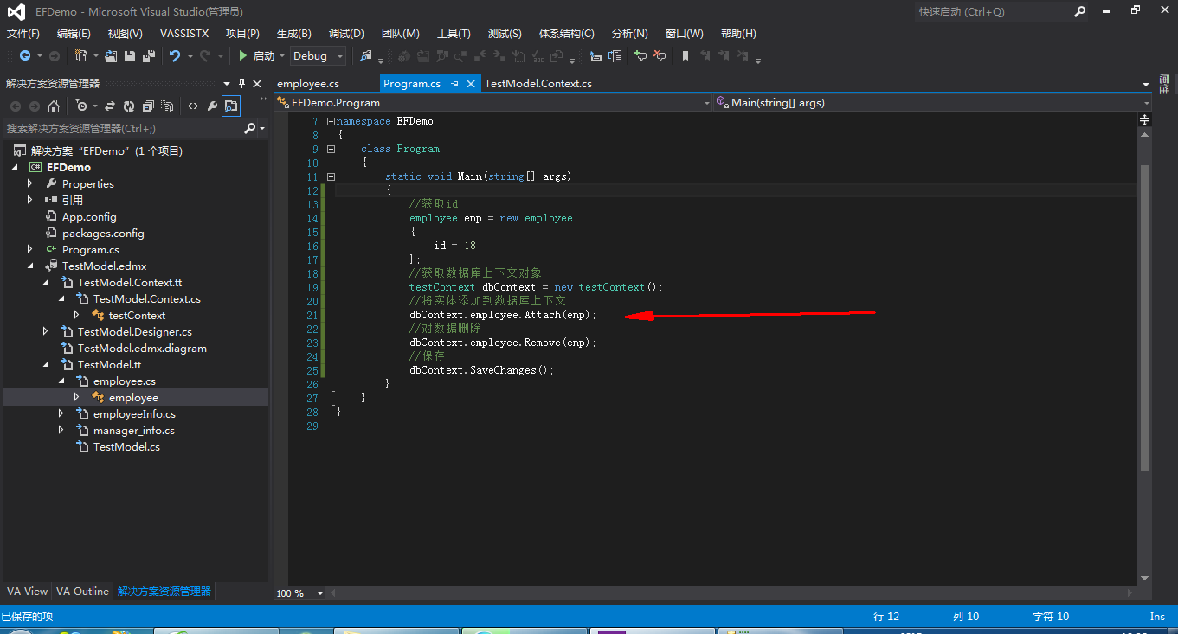Click the Home icon in Solution Explorer
Viewport: 1178px width, 634px height.
(x=54, y=106)
